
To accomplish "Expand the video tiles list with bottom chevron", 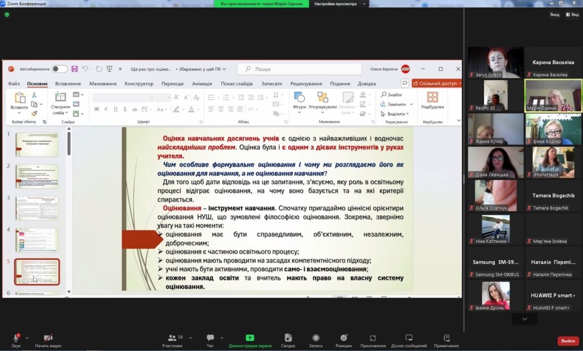I will (x=524, y=319).
